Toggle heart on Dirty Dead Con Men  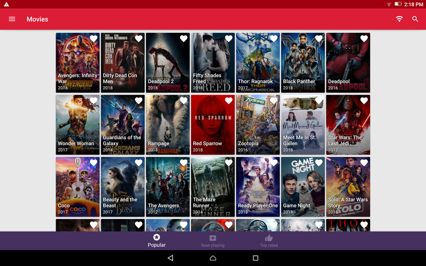pyautogui.click(x=139, y=39)
